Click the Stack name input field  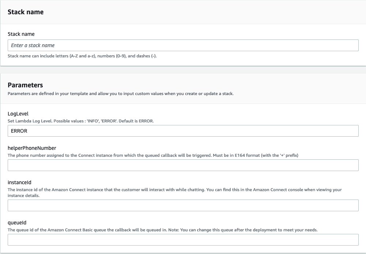pyautogui.click(x=183, y=45)
